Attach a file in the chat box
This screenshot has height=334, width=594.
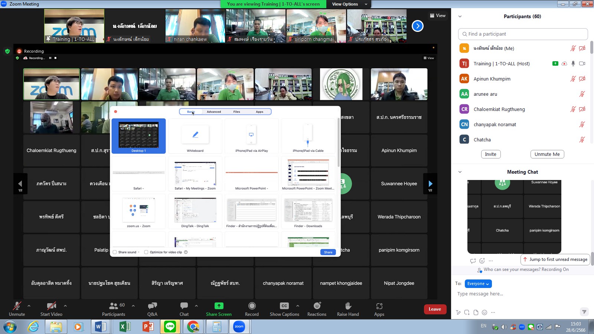tap(476, 312)
